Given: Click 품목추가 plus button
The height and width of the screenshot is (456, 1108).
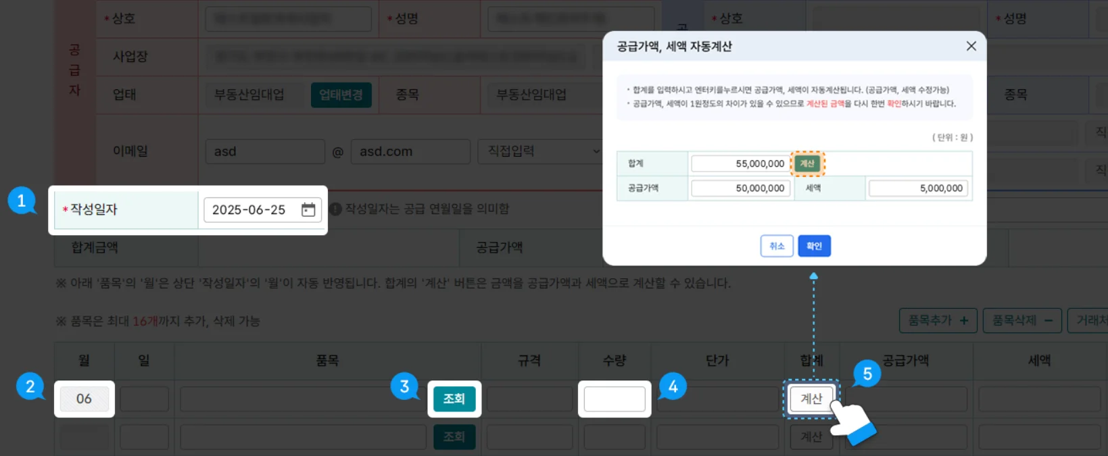Looking at the screenshot, I should click(x=938, y=320).
